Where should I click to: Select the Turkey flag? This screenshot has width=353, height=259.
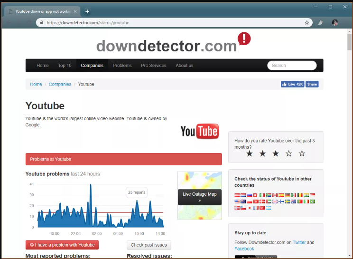coord(262,208)
